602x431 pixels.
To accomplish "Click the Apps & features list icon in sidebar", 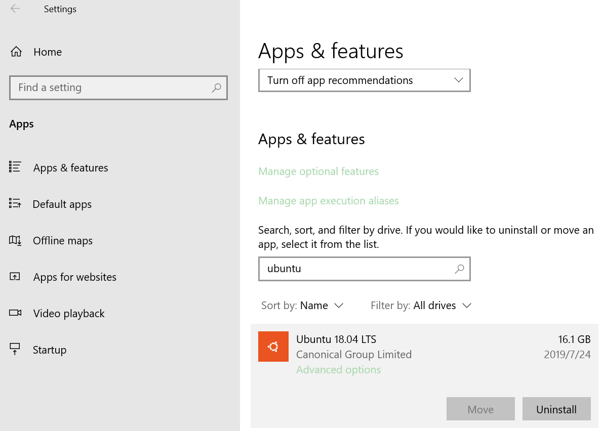I will point(15,167).
